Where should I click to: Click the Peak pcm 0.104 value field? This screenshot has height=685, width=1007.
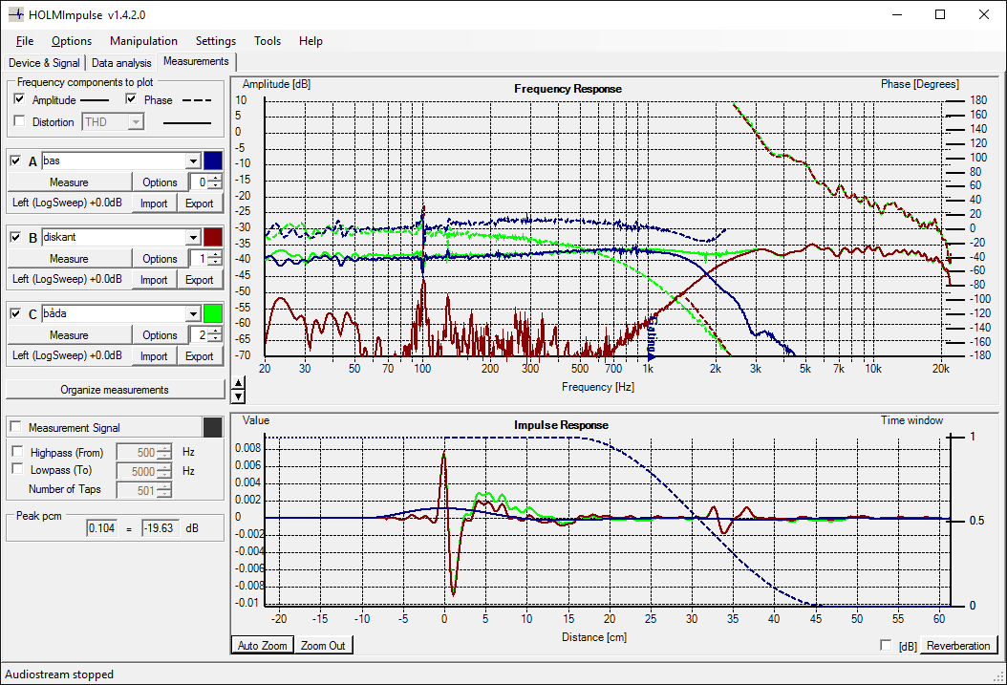102,528
